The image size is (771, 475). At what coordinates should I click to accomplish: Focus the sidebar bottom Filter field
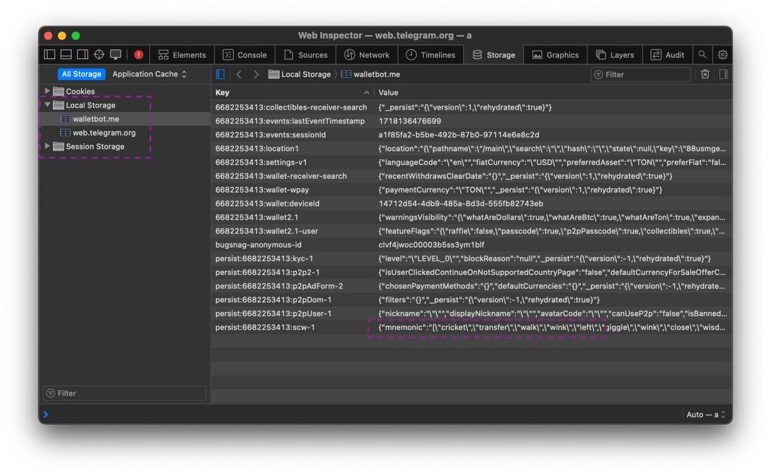click(x=125, y=393)
